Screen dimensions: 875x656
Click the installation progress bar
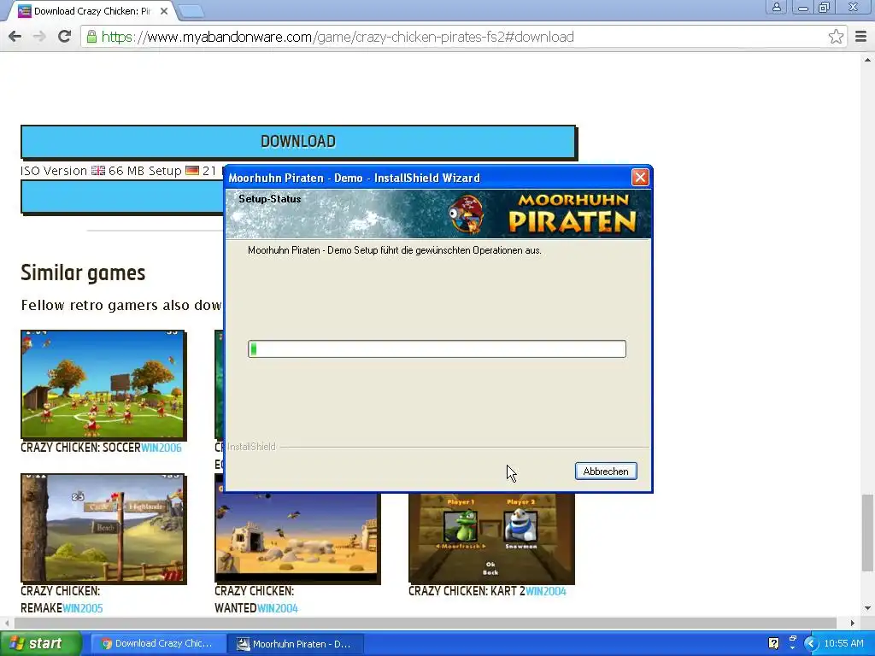tap(437, 349)
